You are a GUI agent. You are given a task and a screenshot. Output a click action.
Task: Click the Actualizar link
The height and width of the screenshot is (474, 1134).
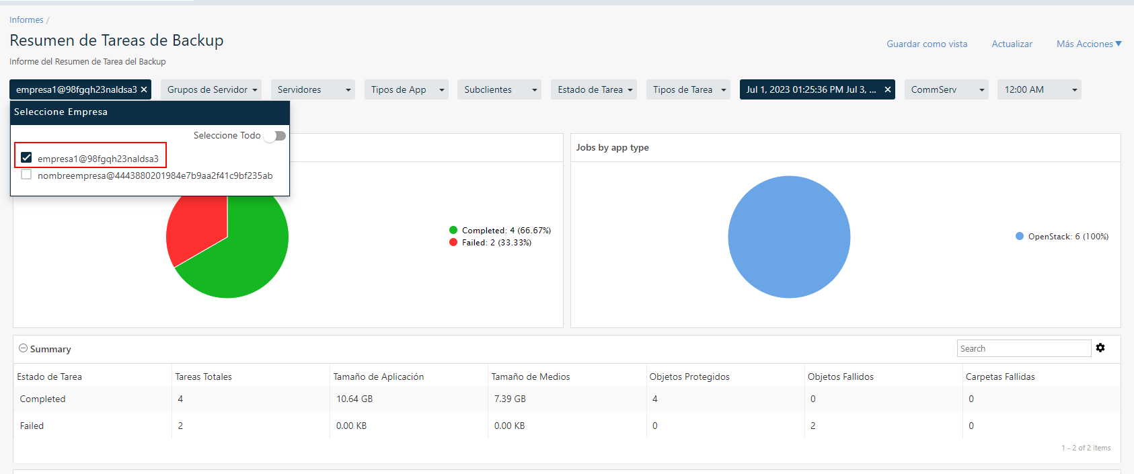click(1012, 44)
